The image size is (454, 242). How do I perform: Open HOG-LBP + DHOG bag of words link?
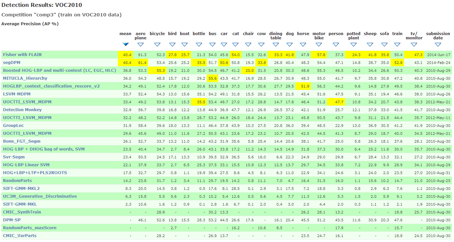point(44,149)
